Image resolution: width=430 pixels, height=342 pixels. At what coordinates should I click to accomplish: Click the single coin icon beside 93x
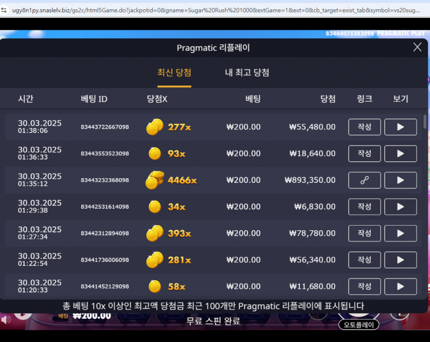tap(154, 153)
